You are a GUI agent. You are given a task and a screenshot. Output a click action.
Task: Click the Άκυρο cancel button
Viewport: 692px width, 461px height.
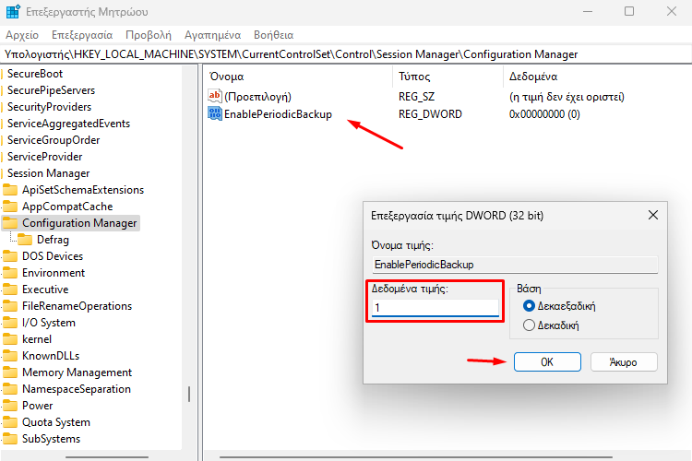624,361
